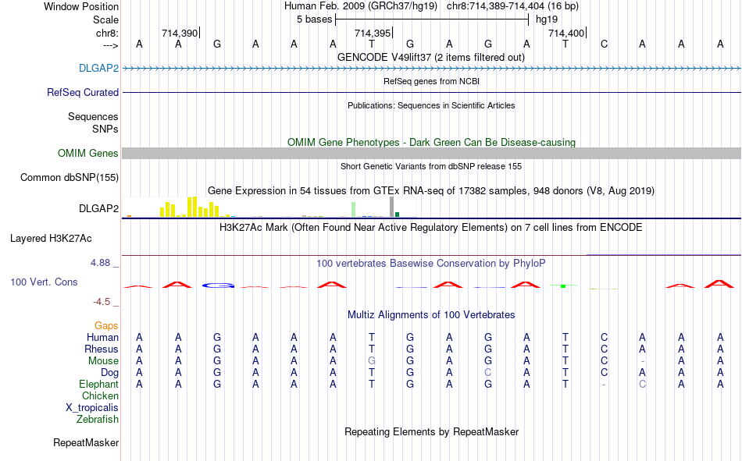
Task: Click the 5 bases scale bar label
Action: coord(314,20)
